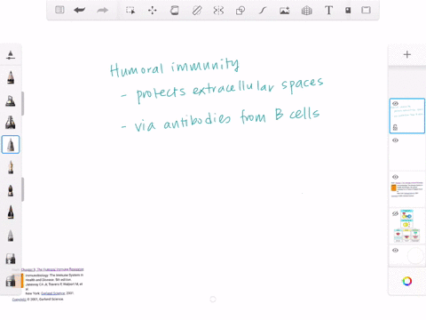The width and height of the screenshot is (426, 320).
Task: Select the pencil brush at top of palette
Action: (x=11, y=77)
